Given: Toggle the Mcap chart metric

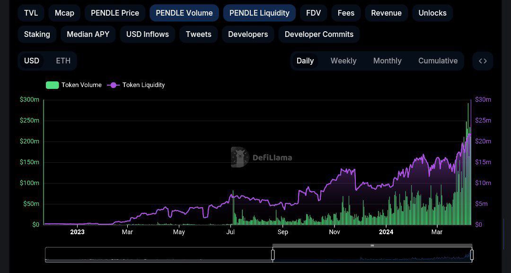Looking at the screenshot, I should [64, 13].
